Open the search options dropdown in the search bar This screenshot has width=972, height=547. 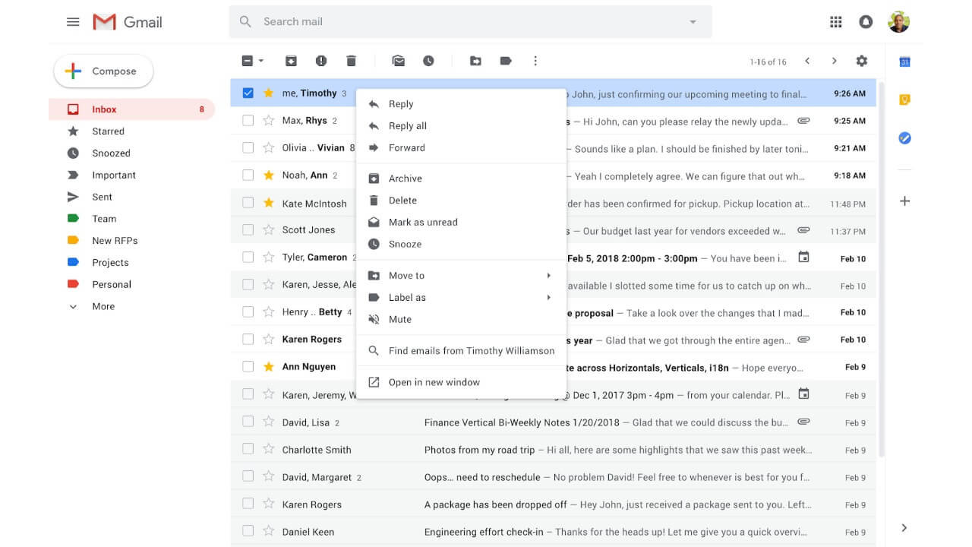click(x=692, y=21)
